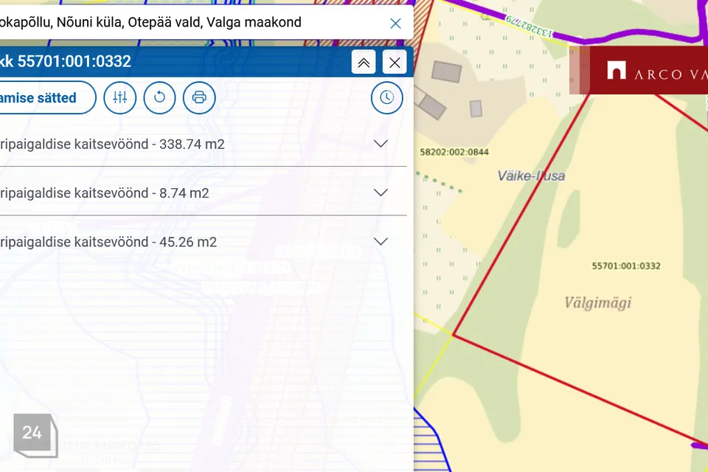Click the Välgimägi place name on map

[598, 302]
